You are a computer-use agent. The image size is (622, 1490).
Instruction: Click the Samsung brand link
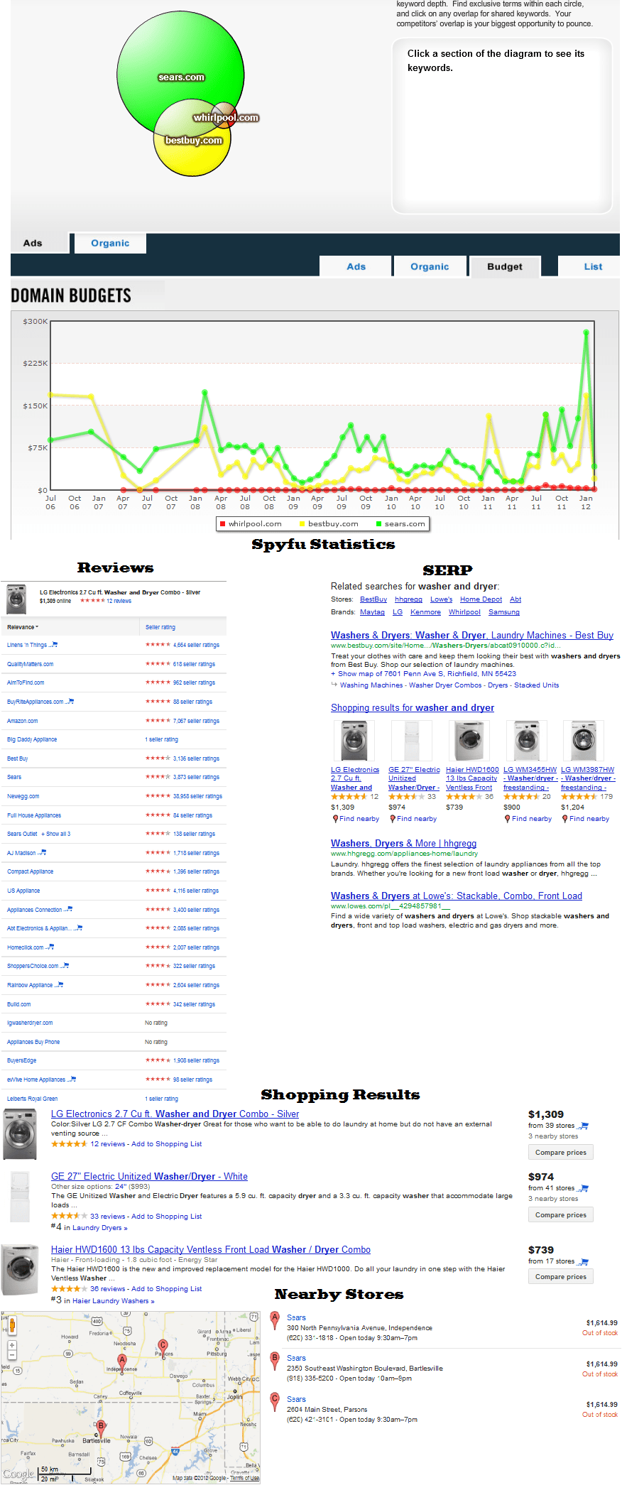504,612
